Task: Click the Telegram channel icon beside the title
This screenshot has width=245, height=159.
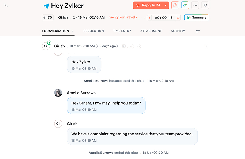Action: (x=46, y=6)
